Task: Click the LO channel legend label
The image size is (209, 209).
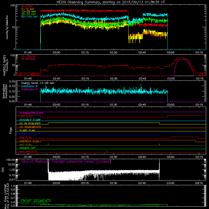Action: pyautogui.click(x=29, y=56)
